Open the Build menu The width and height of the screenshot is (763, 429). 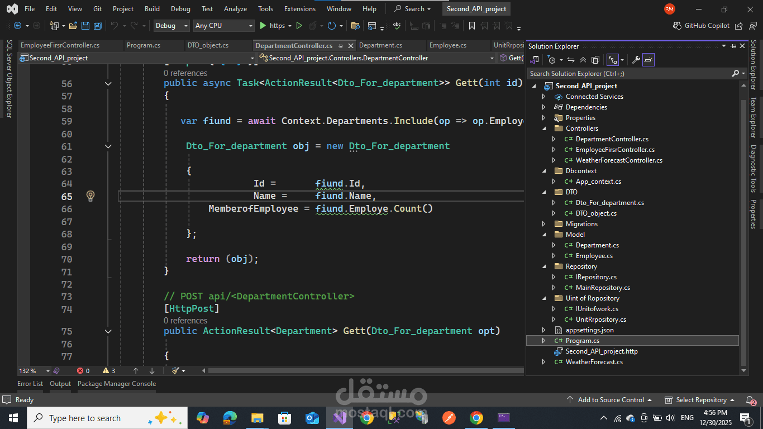coord(152,9)
